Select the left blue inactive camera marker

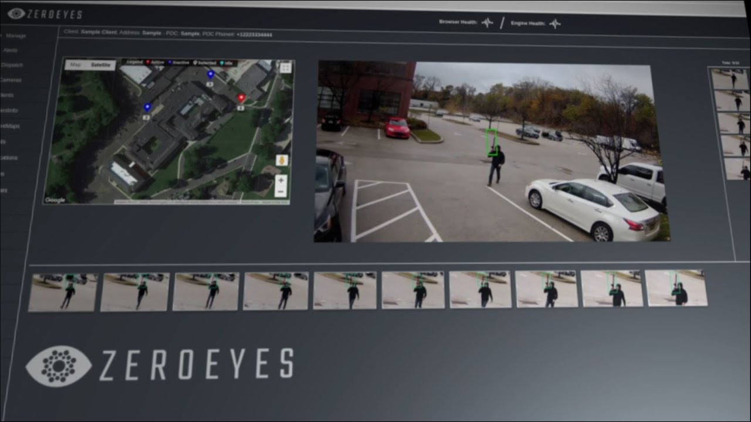(147, 107)
